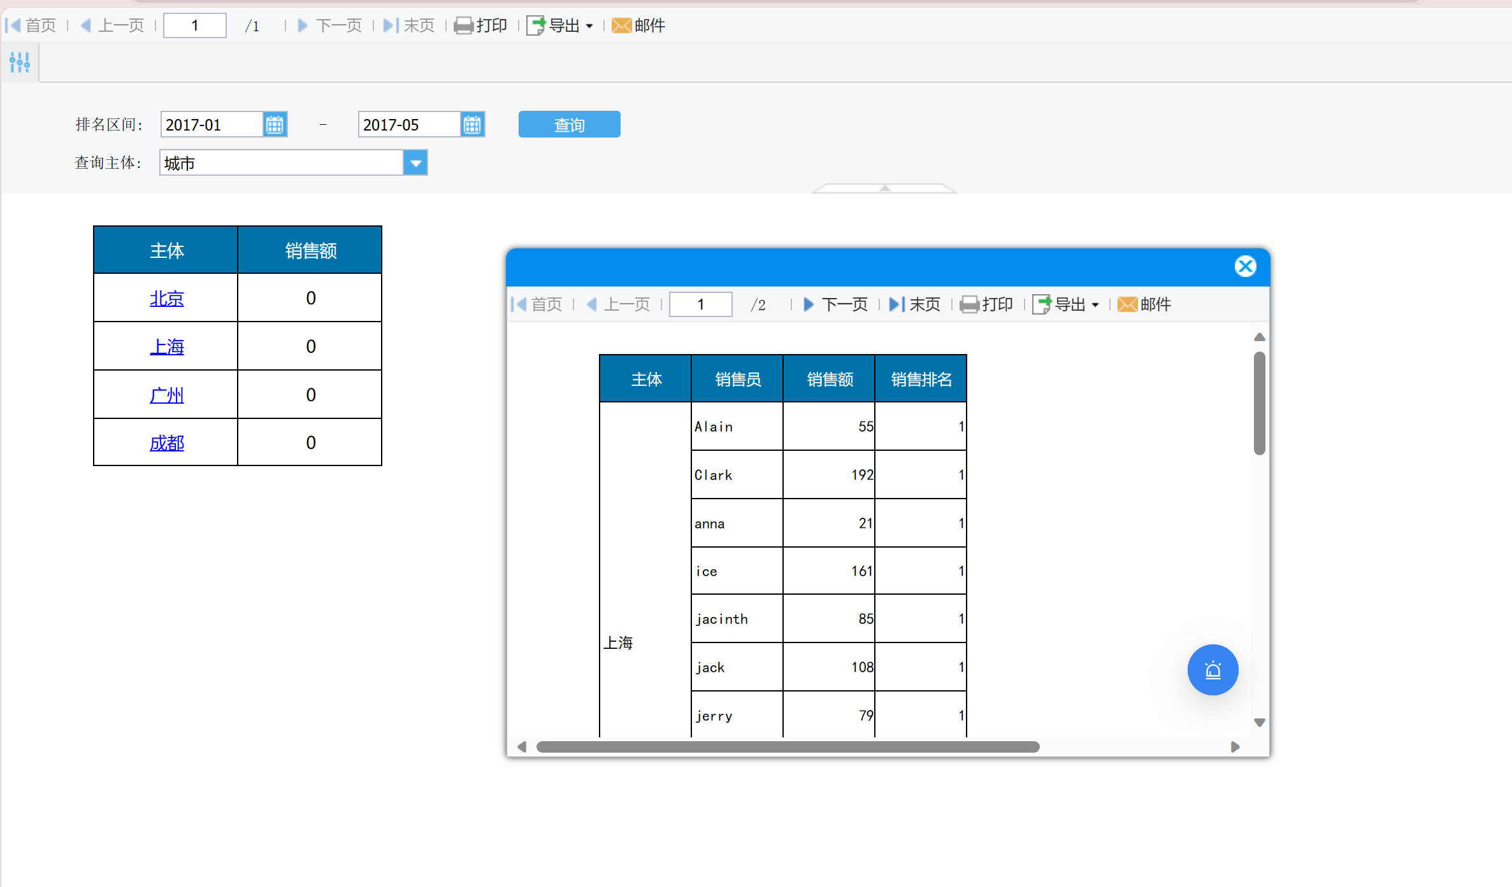The height and width of the screenshot is (887, 1512).
Task: Open the popup 导出 export dropdown
Action: [x=1066, y=304]
